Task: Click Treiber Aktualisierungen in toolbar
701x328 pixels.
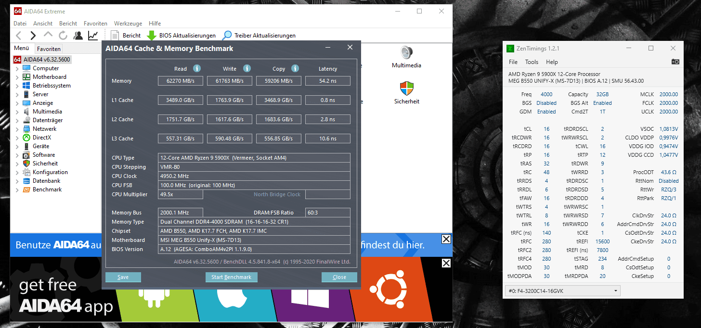Action: click(259, 35)
